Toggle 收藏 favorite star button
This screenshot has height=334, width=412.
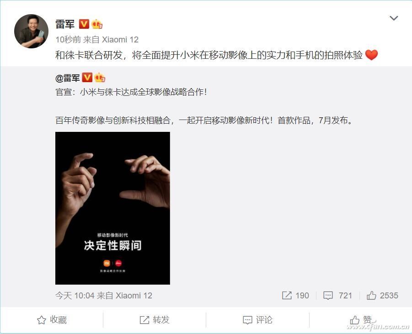tap(52, 320)
